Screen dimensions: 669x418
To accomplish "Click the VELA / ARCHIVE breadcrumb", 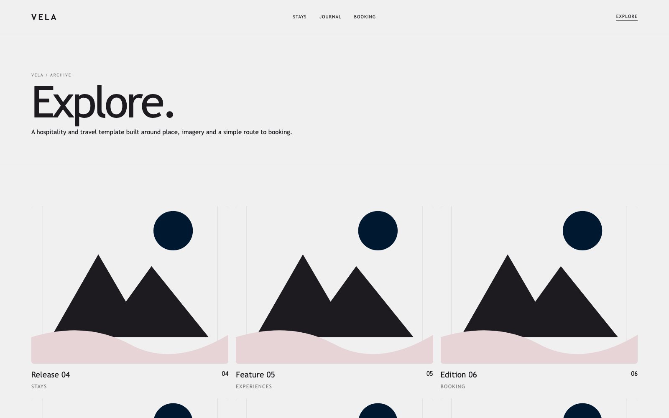I will [51, 75].
